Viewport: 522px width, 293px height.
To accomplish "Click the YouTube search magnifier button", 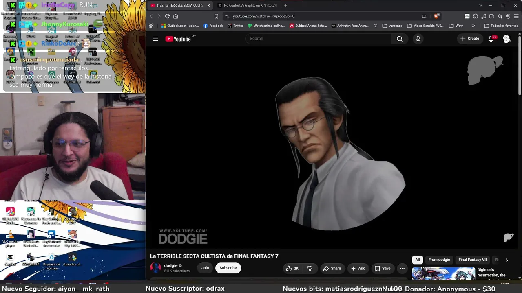I will click(400, 39).
